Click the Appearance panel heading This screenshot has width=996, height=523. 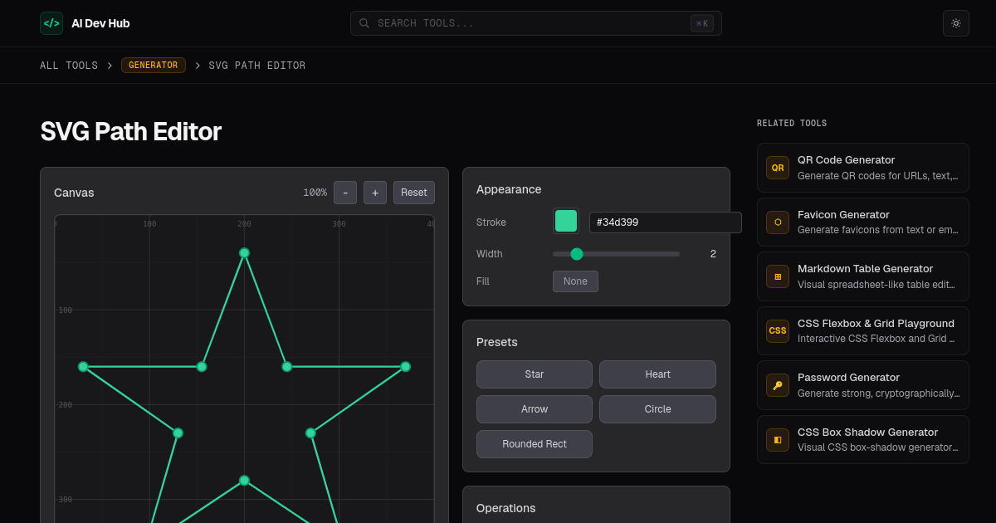click(x=509, y=189)
